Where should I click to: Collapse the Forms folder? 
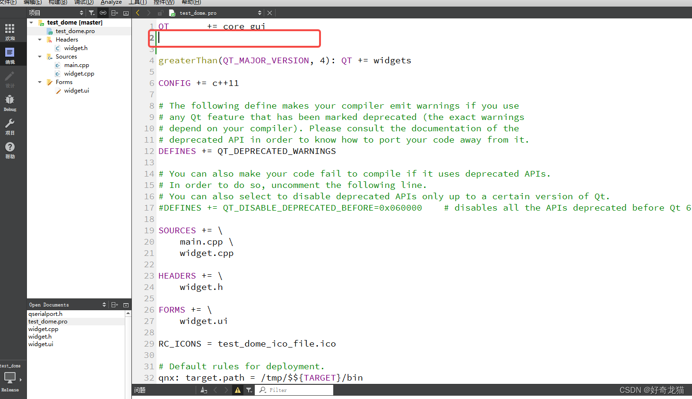point(40,82)
